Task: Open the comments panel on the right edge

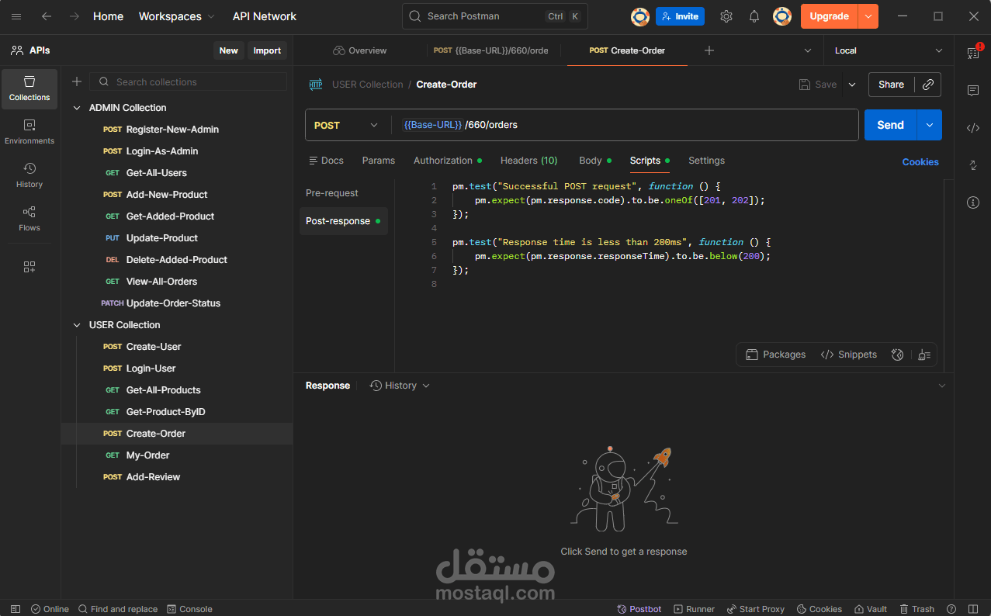Action: click(x=973, y=91)
